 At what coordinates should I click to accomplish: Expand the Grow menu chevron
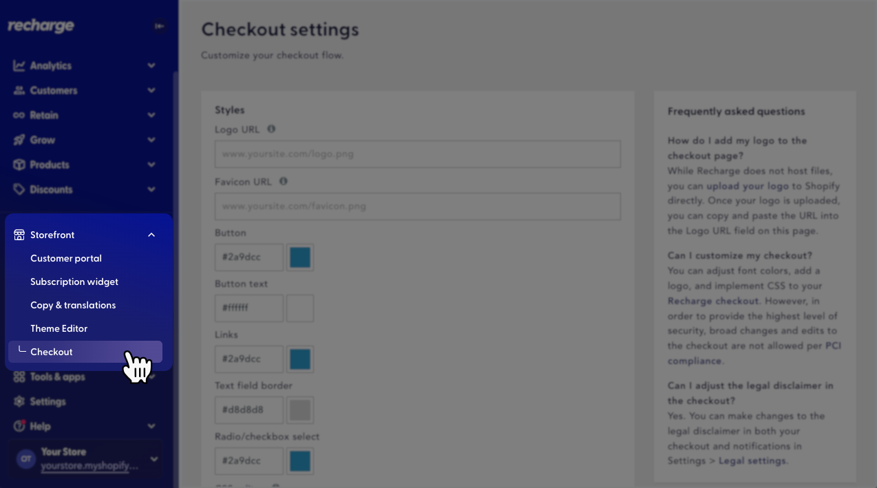click(x=151, y=140)
